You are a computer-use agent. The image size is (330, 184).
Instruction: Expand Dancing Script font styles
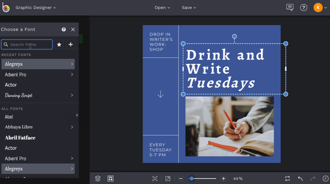[72, 95]
